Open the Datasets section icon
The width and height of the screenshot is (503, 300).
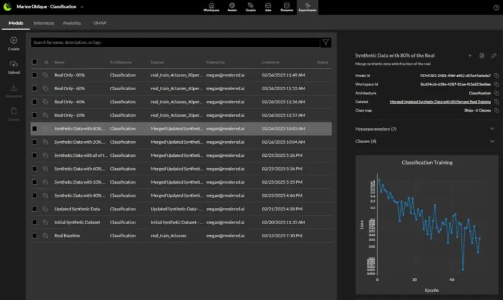tap(286, 7)
